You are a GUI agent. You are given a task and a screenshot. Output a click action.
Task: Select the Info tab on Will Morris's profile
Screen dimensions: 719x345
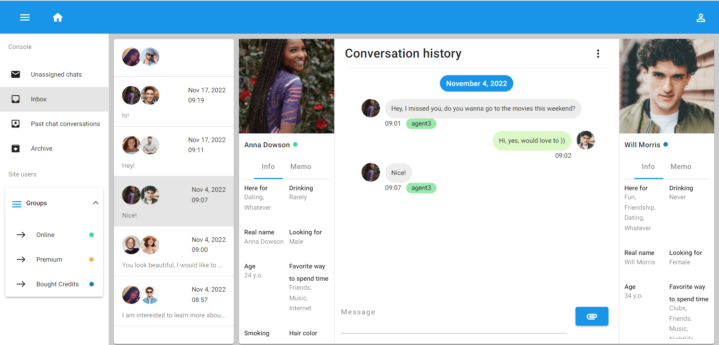[649, 166]
